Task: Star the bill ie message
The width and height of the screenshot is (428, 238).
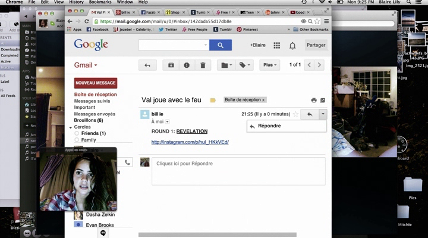Action: click(295, 114)
